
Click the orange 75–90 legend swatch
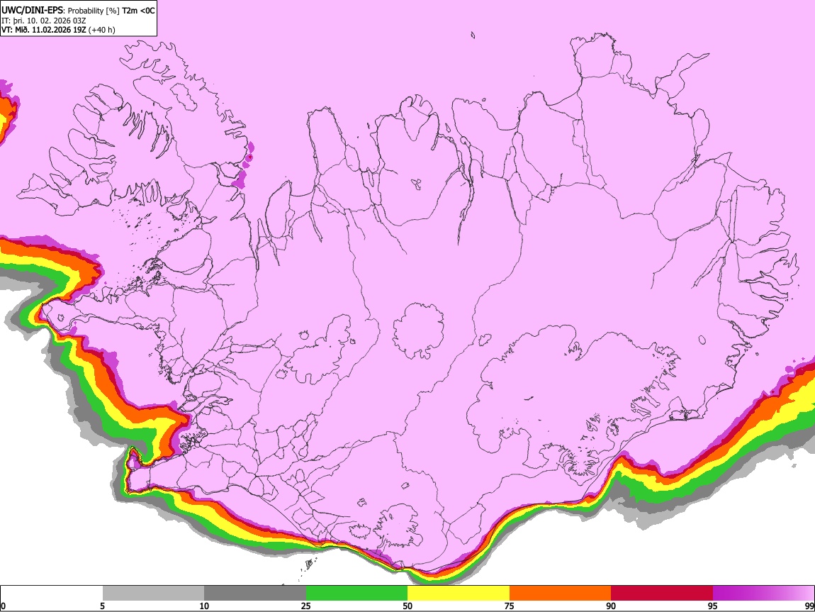coord(560,593)
